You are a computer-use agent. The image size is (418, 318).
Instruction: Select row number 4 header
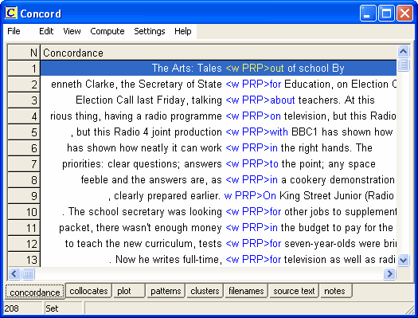tap(24, 116)
